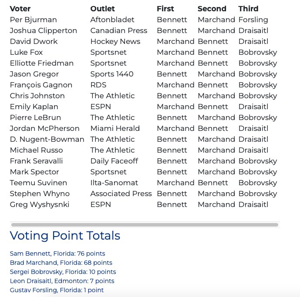Open the Leon Draisaitl, Edmonton: 7 points link
The width and height of the screenshot is (300, 297).
62,281
